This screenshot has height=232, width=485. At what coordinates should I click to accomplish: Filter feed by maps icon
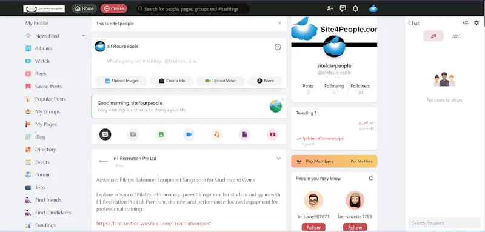[272, 134]
